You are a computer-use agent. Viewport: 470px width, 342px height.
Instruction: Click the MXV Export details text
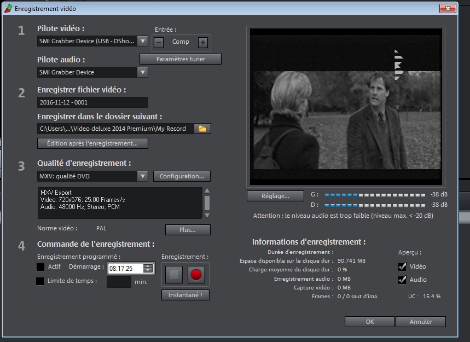pos(83,200)
